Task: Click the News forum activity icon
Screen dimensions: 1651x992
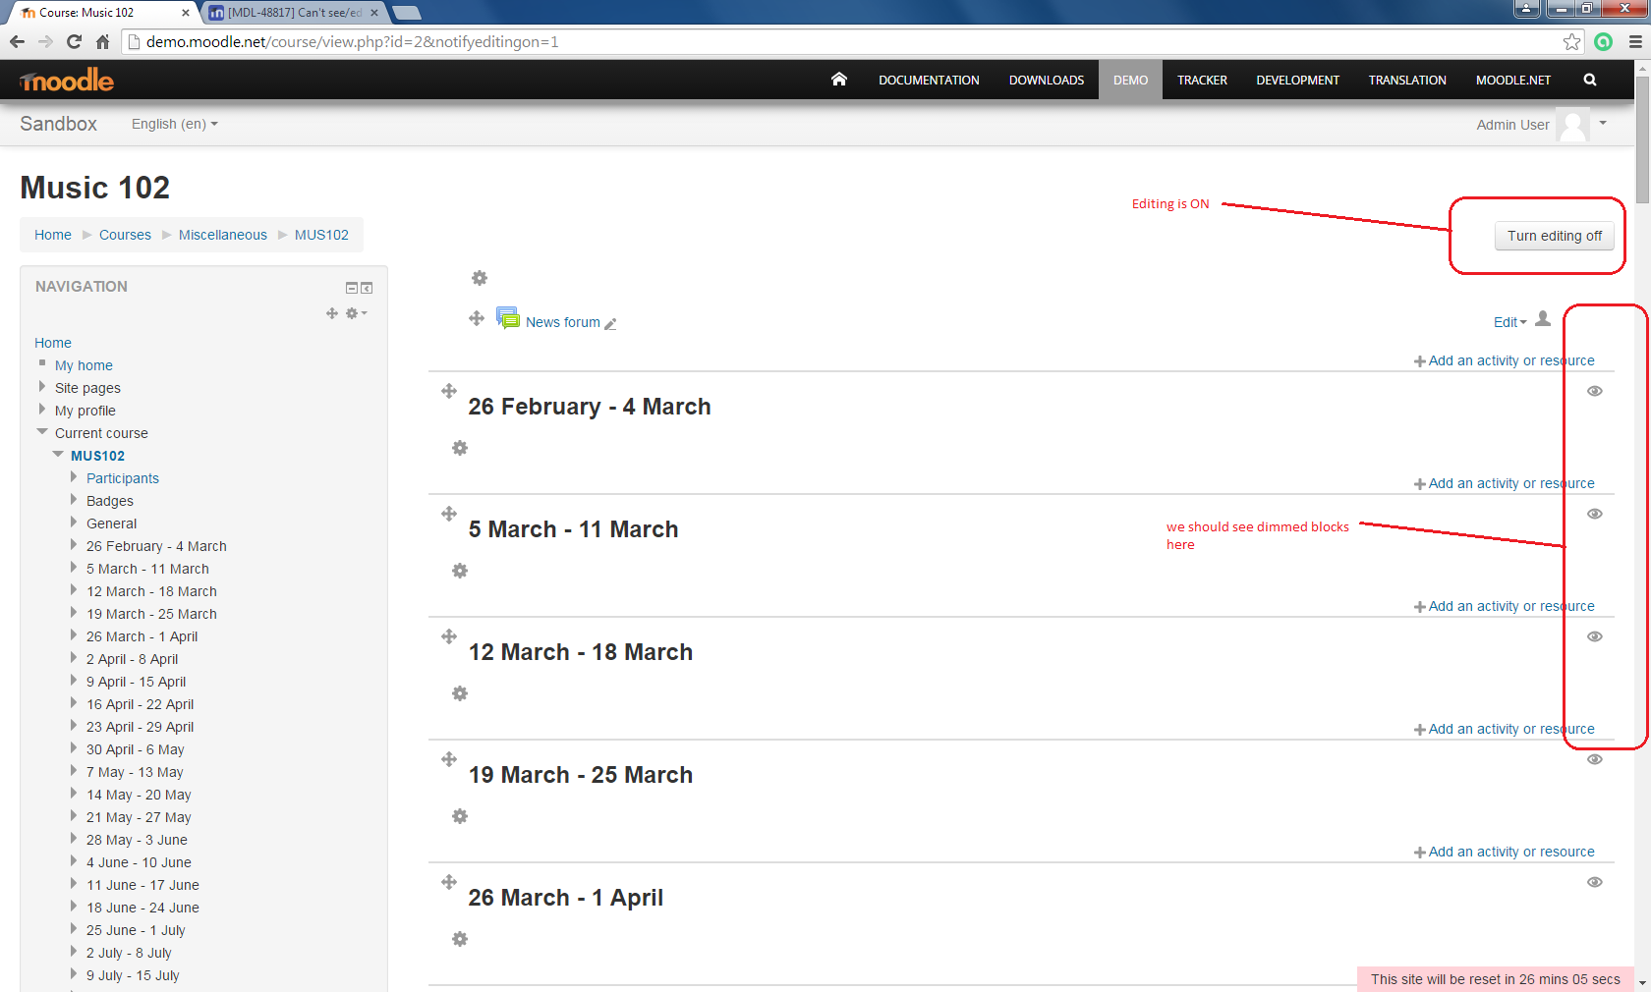Action: pyautogui.click(x=508, y=317)
